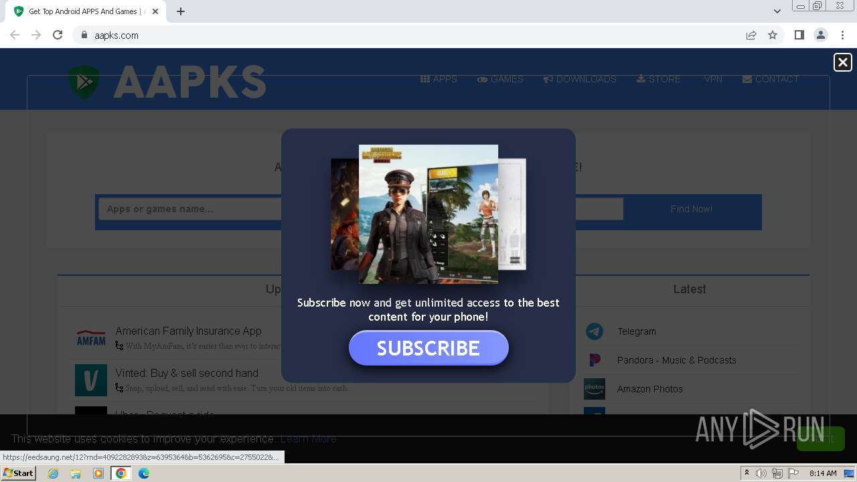Click the taskbar clock 8:14 AM

(x=823, y=473)
